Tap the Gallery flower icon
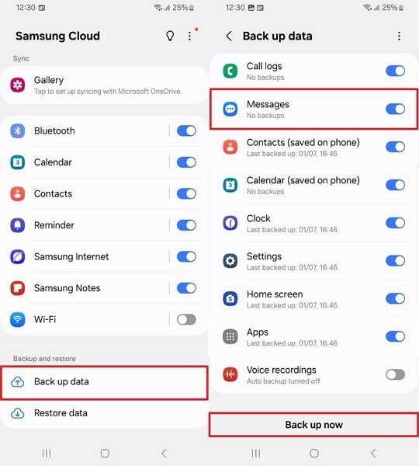This screenshot has width=419, height=466. (18, 85)
